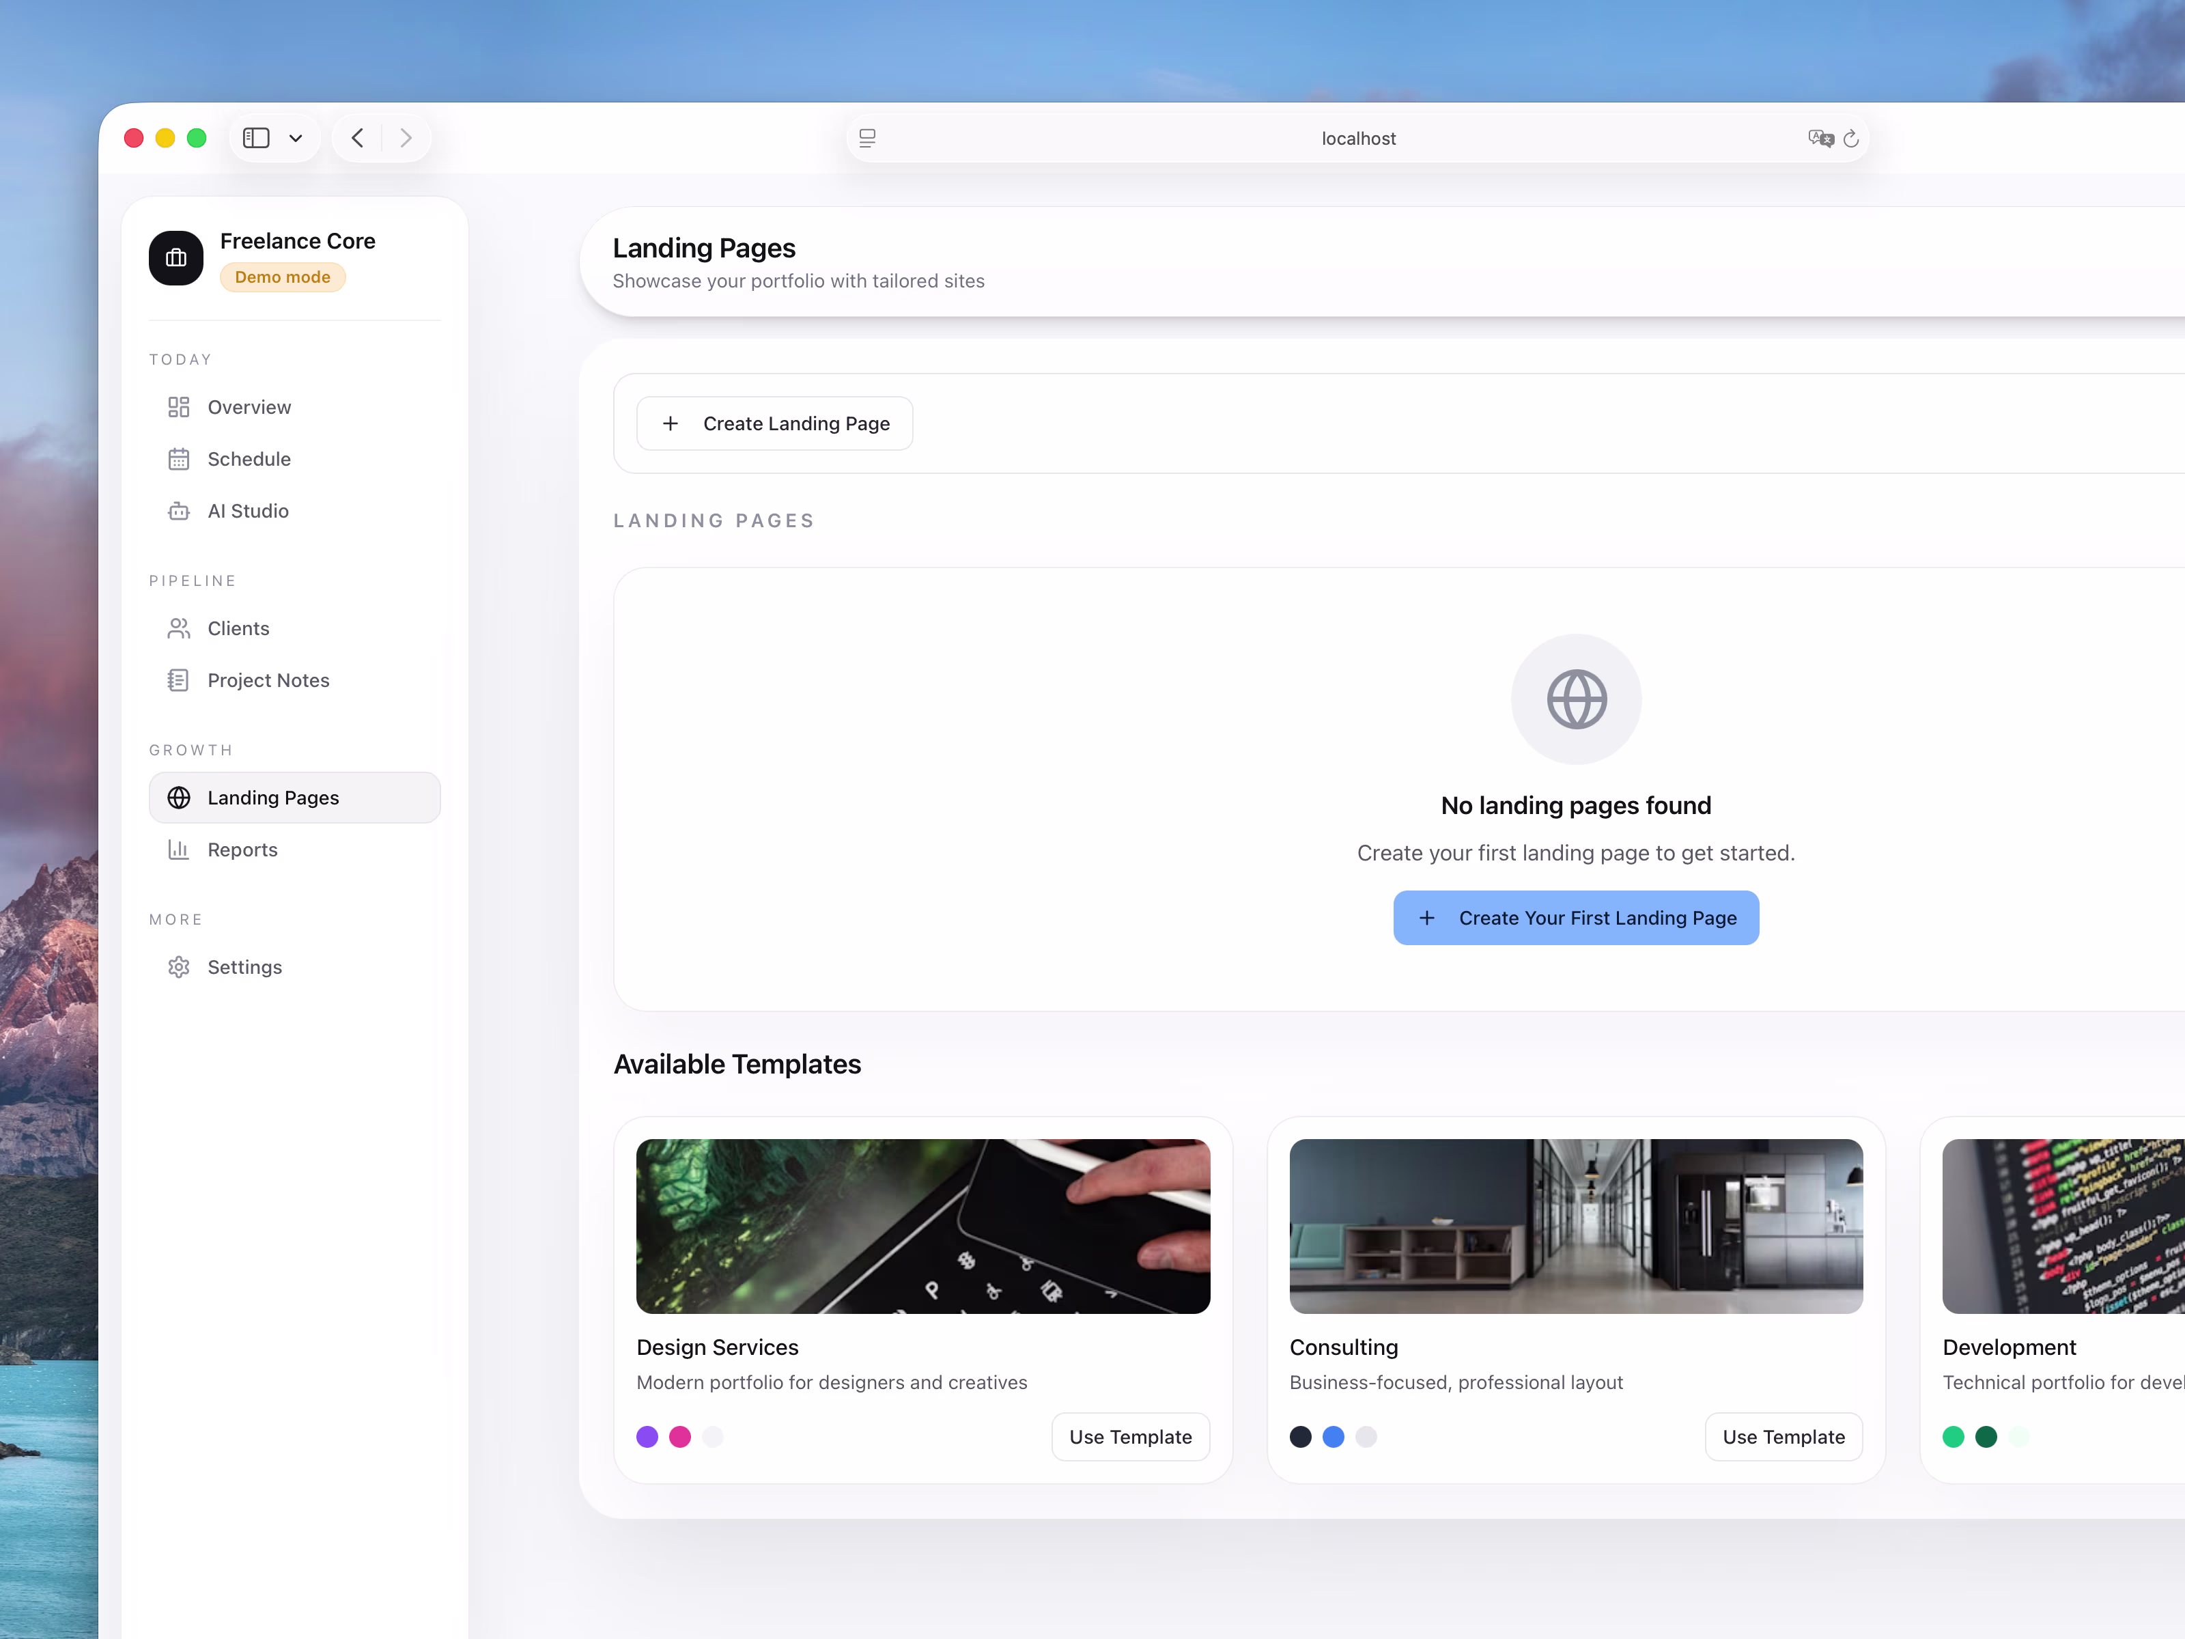Reload the page with refresh icon
This screenshot has height=1639, width=2185.
click(x=1851, y=139)
